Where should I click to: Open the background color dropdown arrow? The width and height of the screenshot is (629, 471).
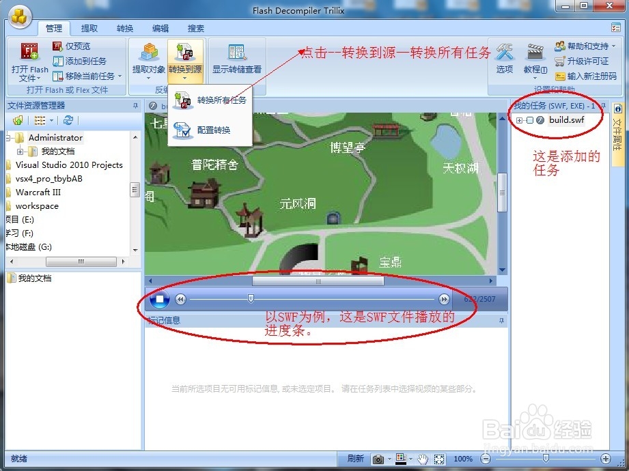point(410,459)
